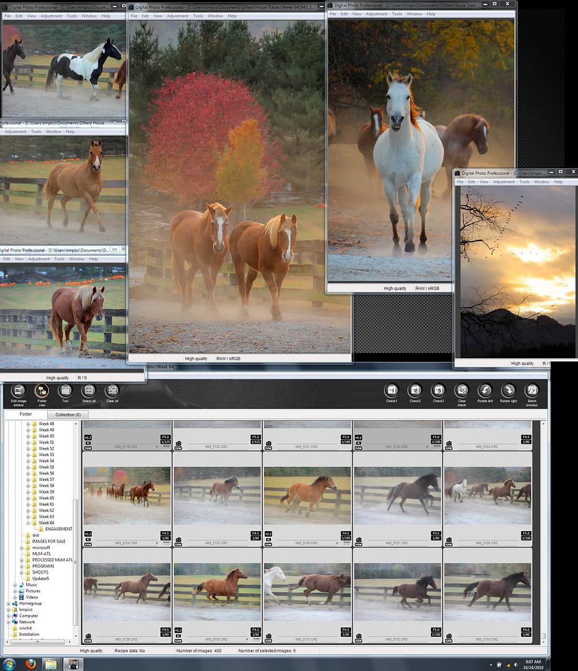This screenshot has height=671, width=578.
Task: Click 'Number of images: 400' status text
Action: point(199,651)
